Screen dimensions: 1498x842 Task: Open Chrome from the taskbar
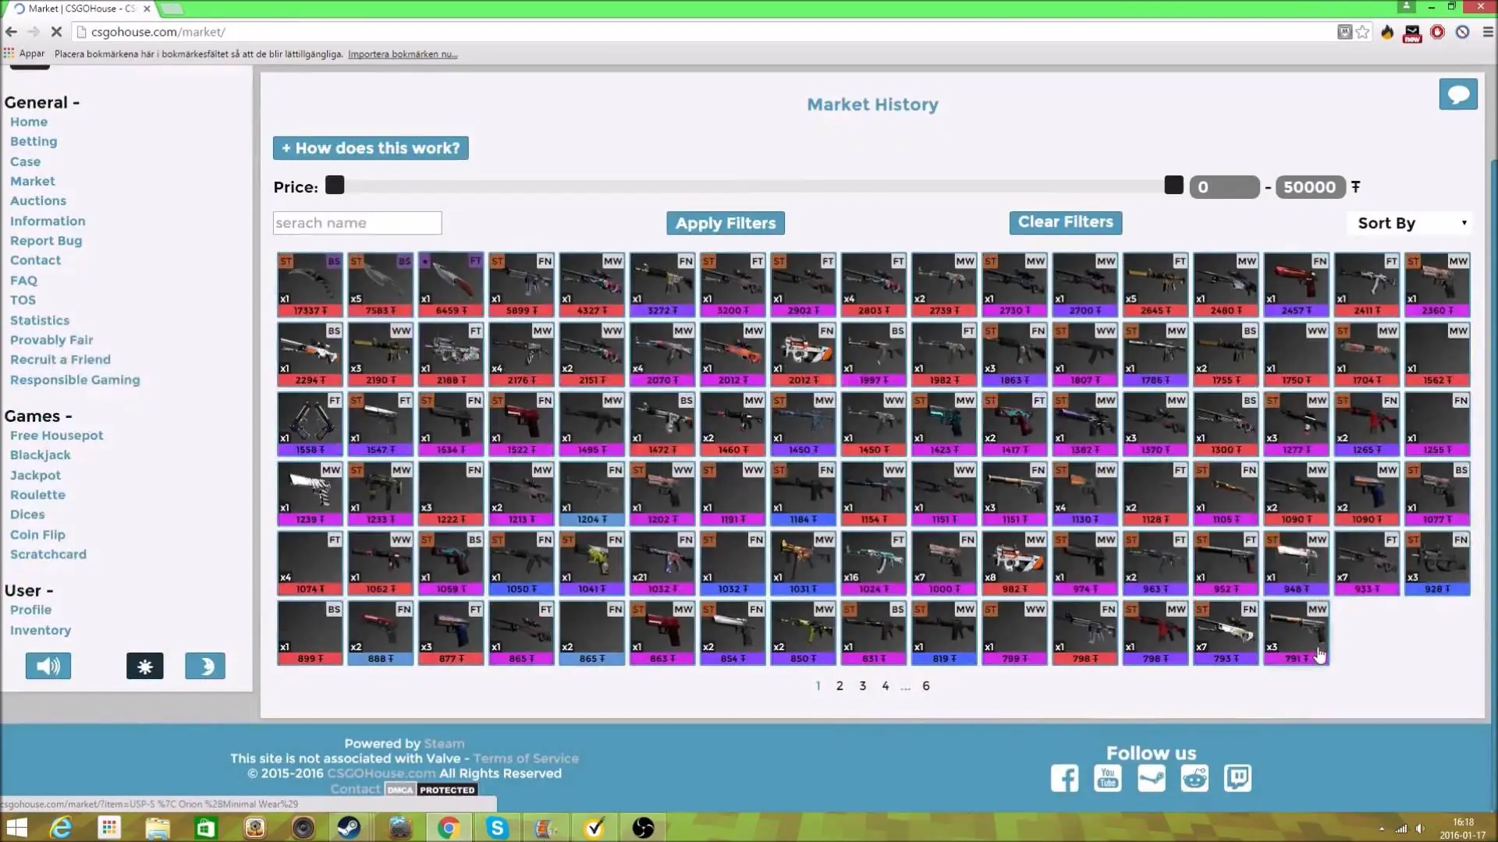(448, 827)
